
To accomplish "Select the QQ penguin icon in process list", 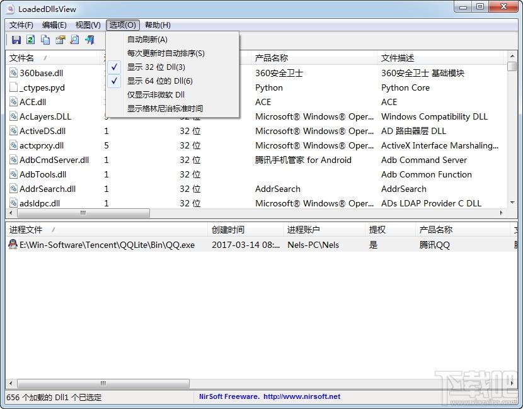I will pos(13,245).
